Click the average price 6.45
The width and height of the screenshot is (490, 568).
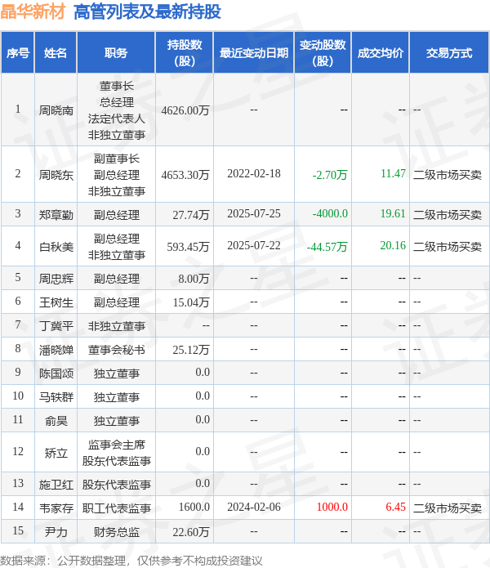coord(395,507)
